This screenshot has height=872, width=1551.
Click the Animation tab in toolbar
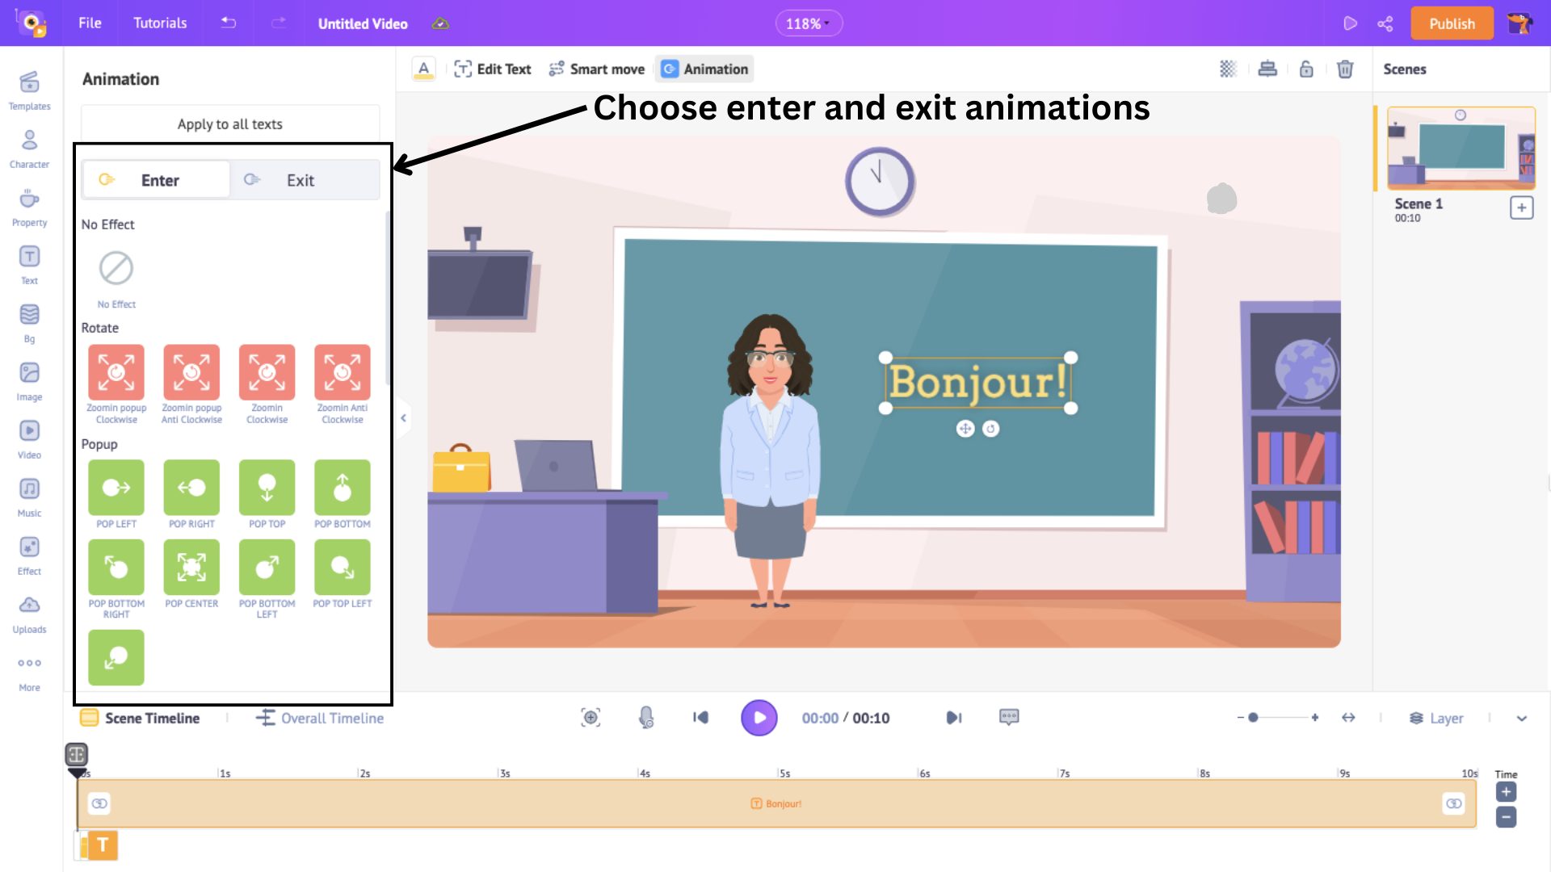(705, 68)
